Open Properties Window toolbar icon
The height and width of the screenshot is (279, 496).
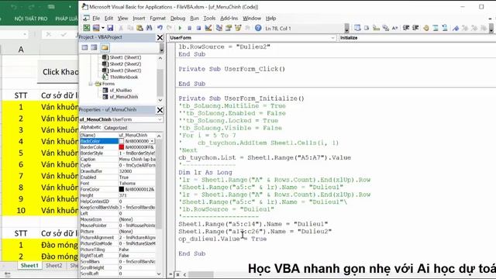(x=229, y=28)
